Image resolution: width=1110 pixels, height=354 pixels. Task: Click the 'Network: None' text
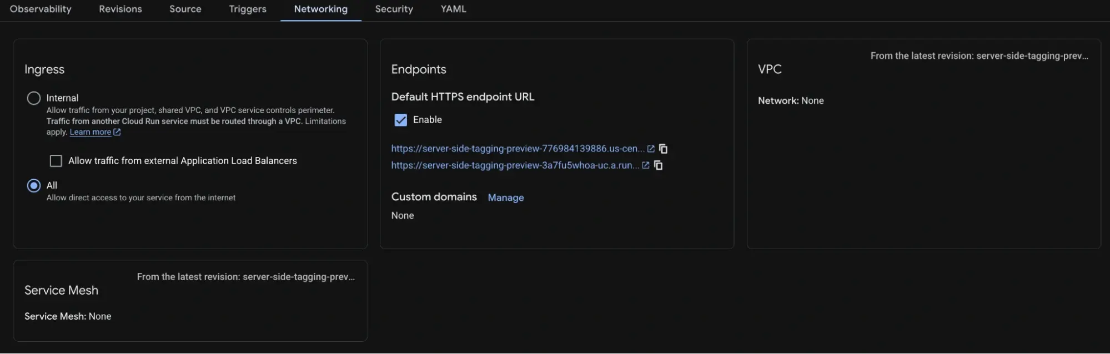click(x=791, y=100)
